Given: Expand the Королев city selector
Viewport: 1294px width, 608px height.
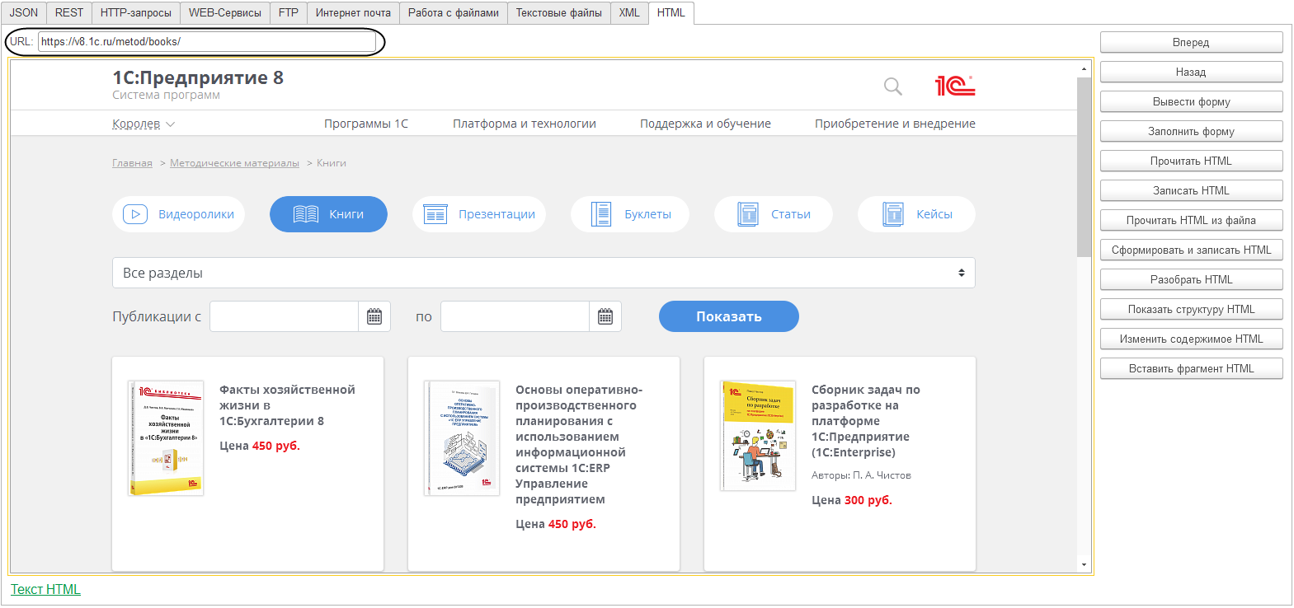Looking at the screenshot, I should coord(144,124).
